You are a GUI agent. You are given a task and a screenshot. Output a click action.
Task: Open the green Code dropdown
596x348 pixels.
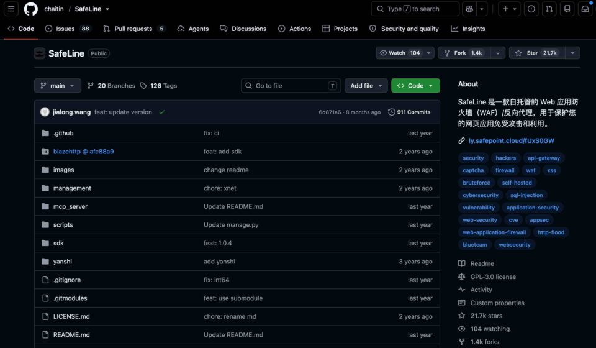[415, 86]
